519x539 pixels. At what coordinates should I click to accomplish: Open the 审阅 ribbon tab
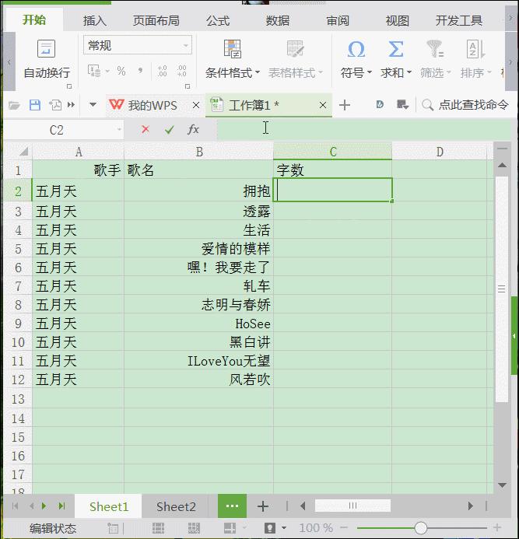click(x=338, y=21)
